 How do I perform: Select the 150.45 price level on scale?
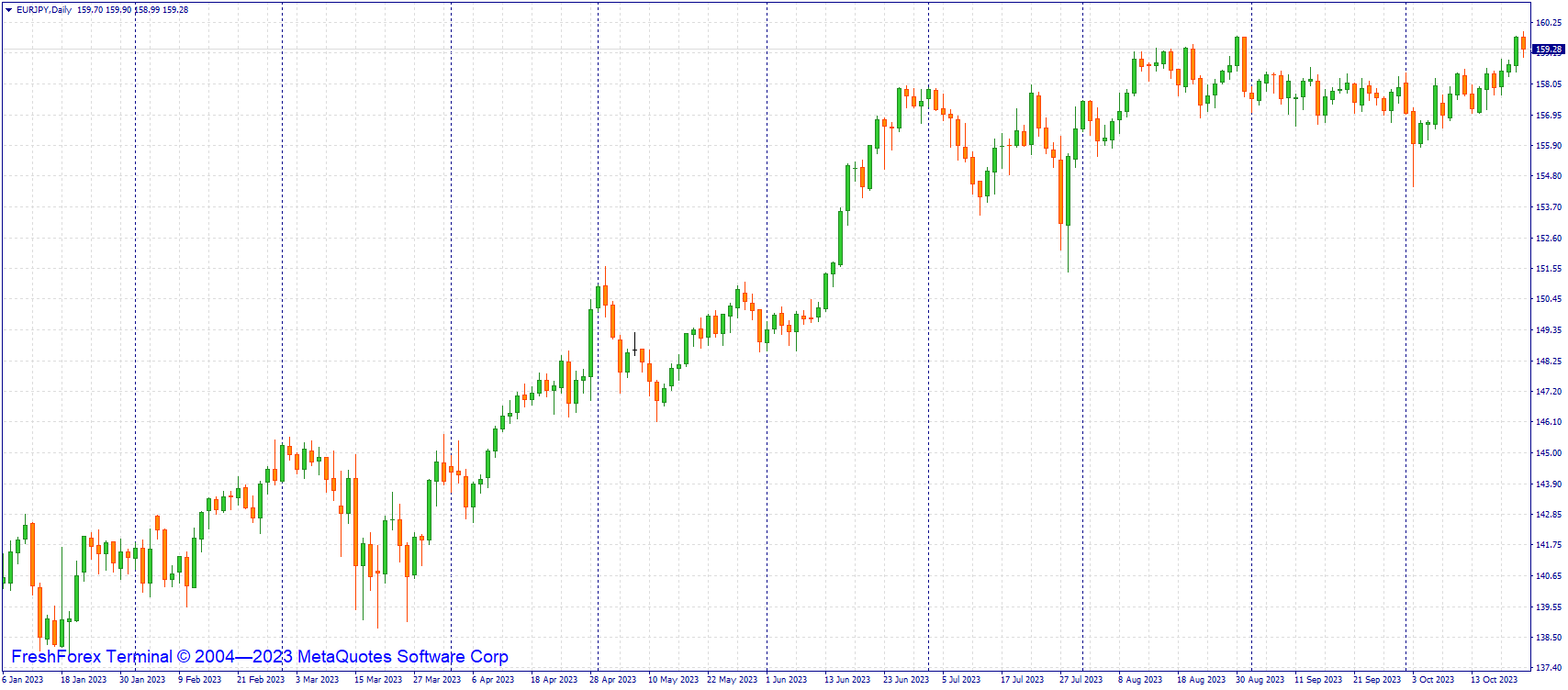pos(1548,299)
